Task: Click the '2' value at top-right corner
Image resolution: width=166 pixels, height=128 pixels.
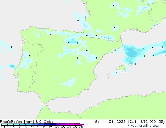Action: 148,3
